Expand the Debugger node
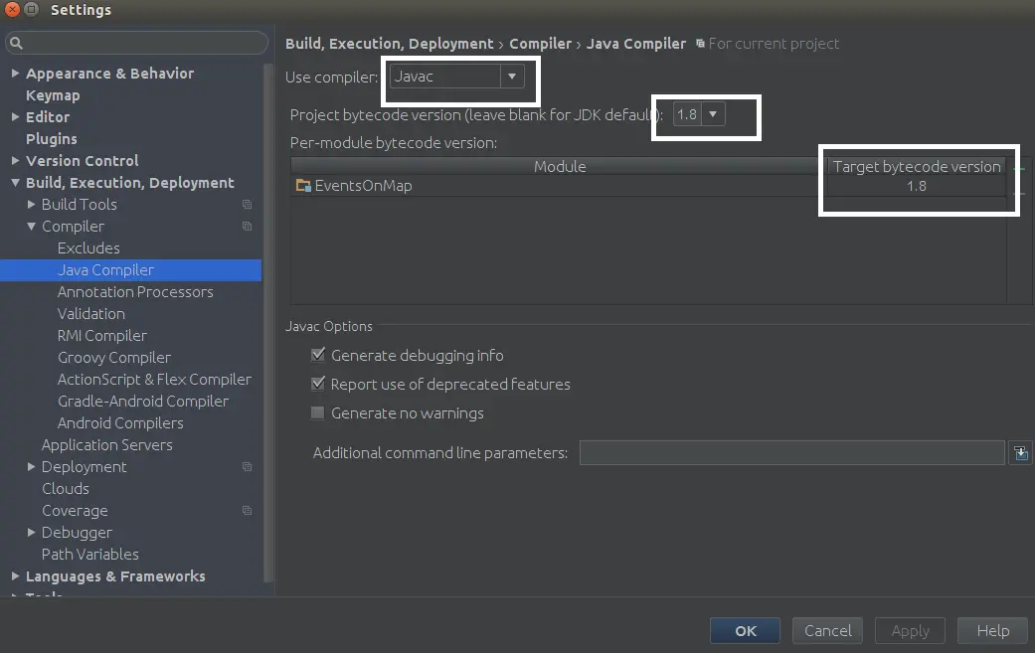 pyautogui.click(x=31, y=533)
